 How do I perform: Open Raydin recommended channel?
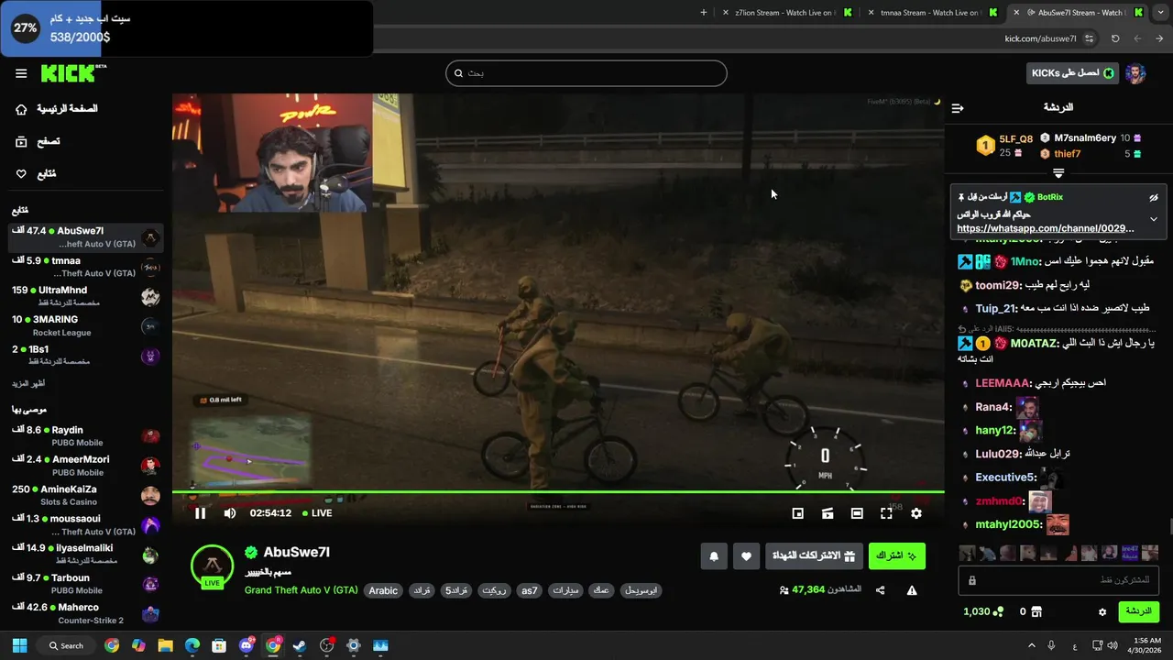point(86,435)
